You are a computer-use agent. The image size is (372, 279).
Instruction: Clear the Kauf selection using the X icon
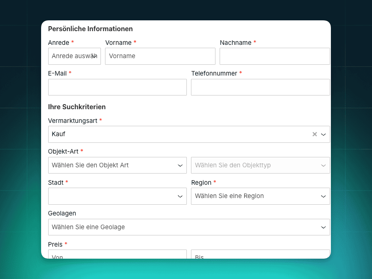point(315,134)
